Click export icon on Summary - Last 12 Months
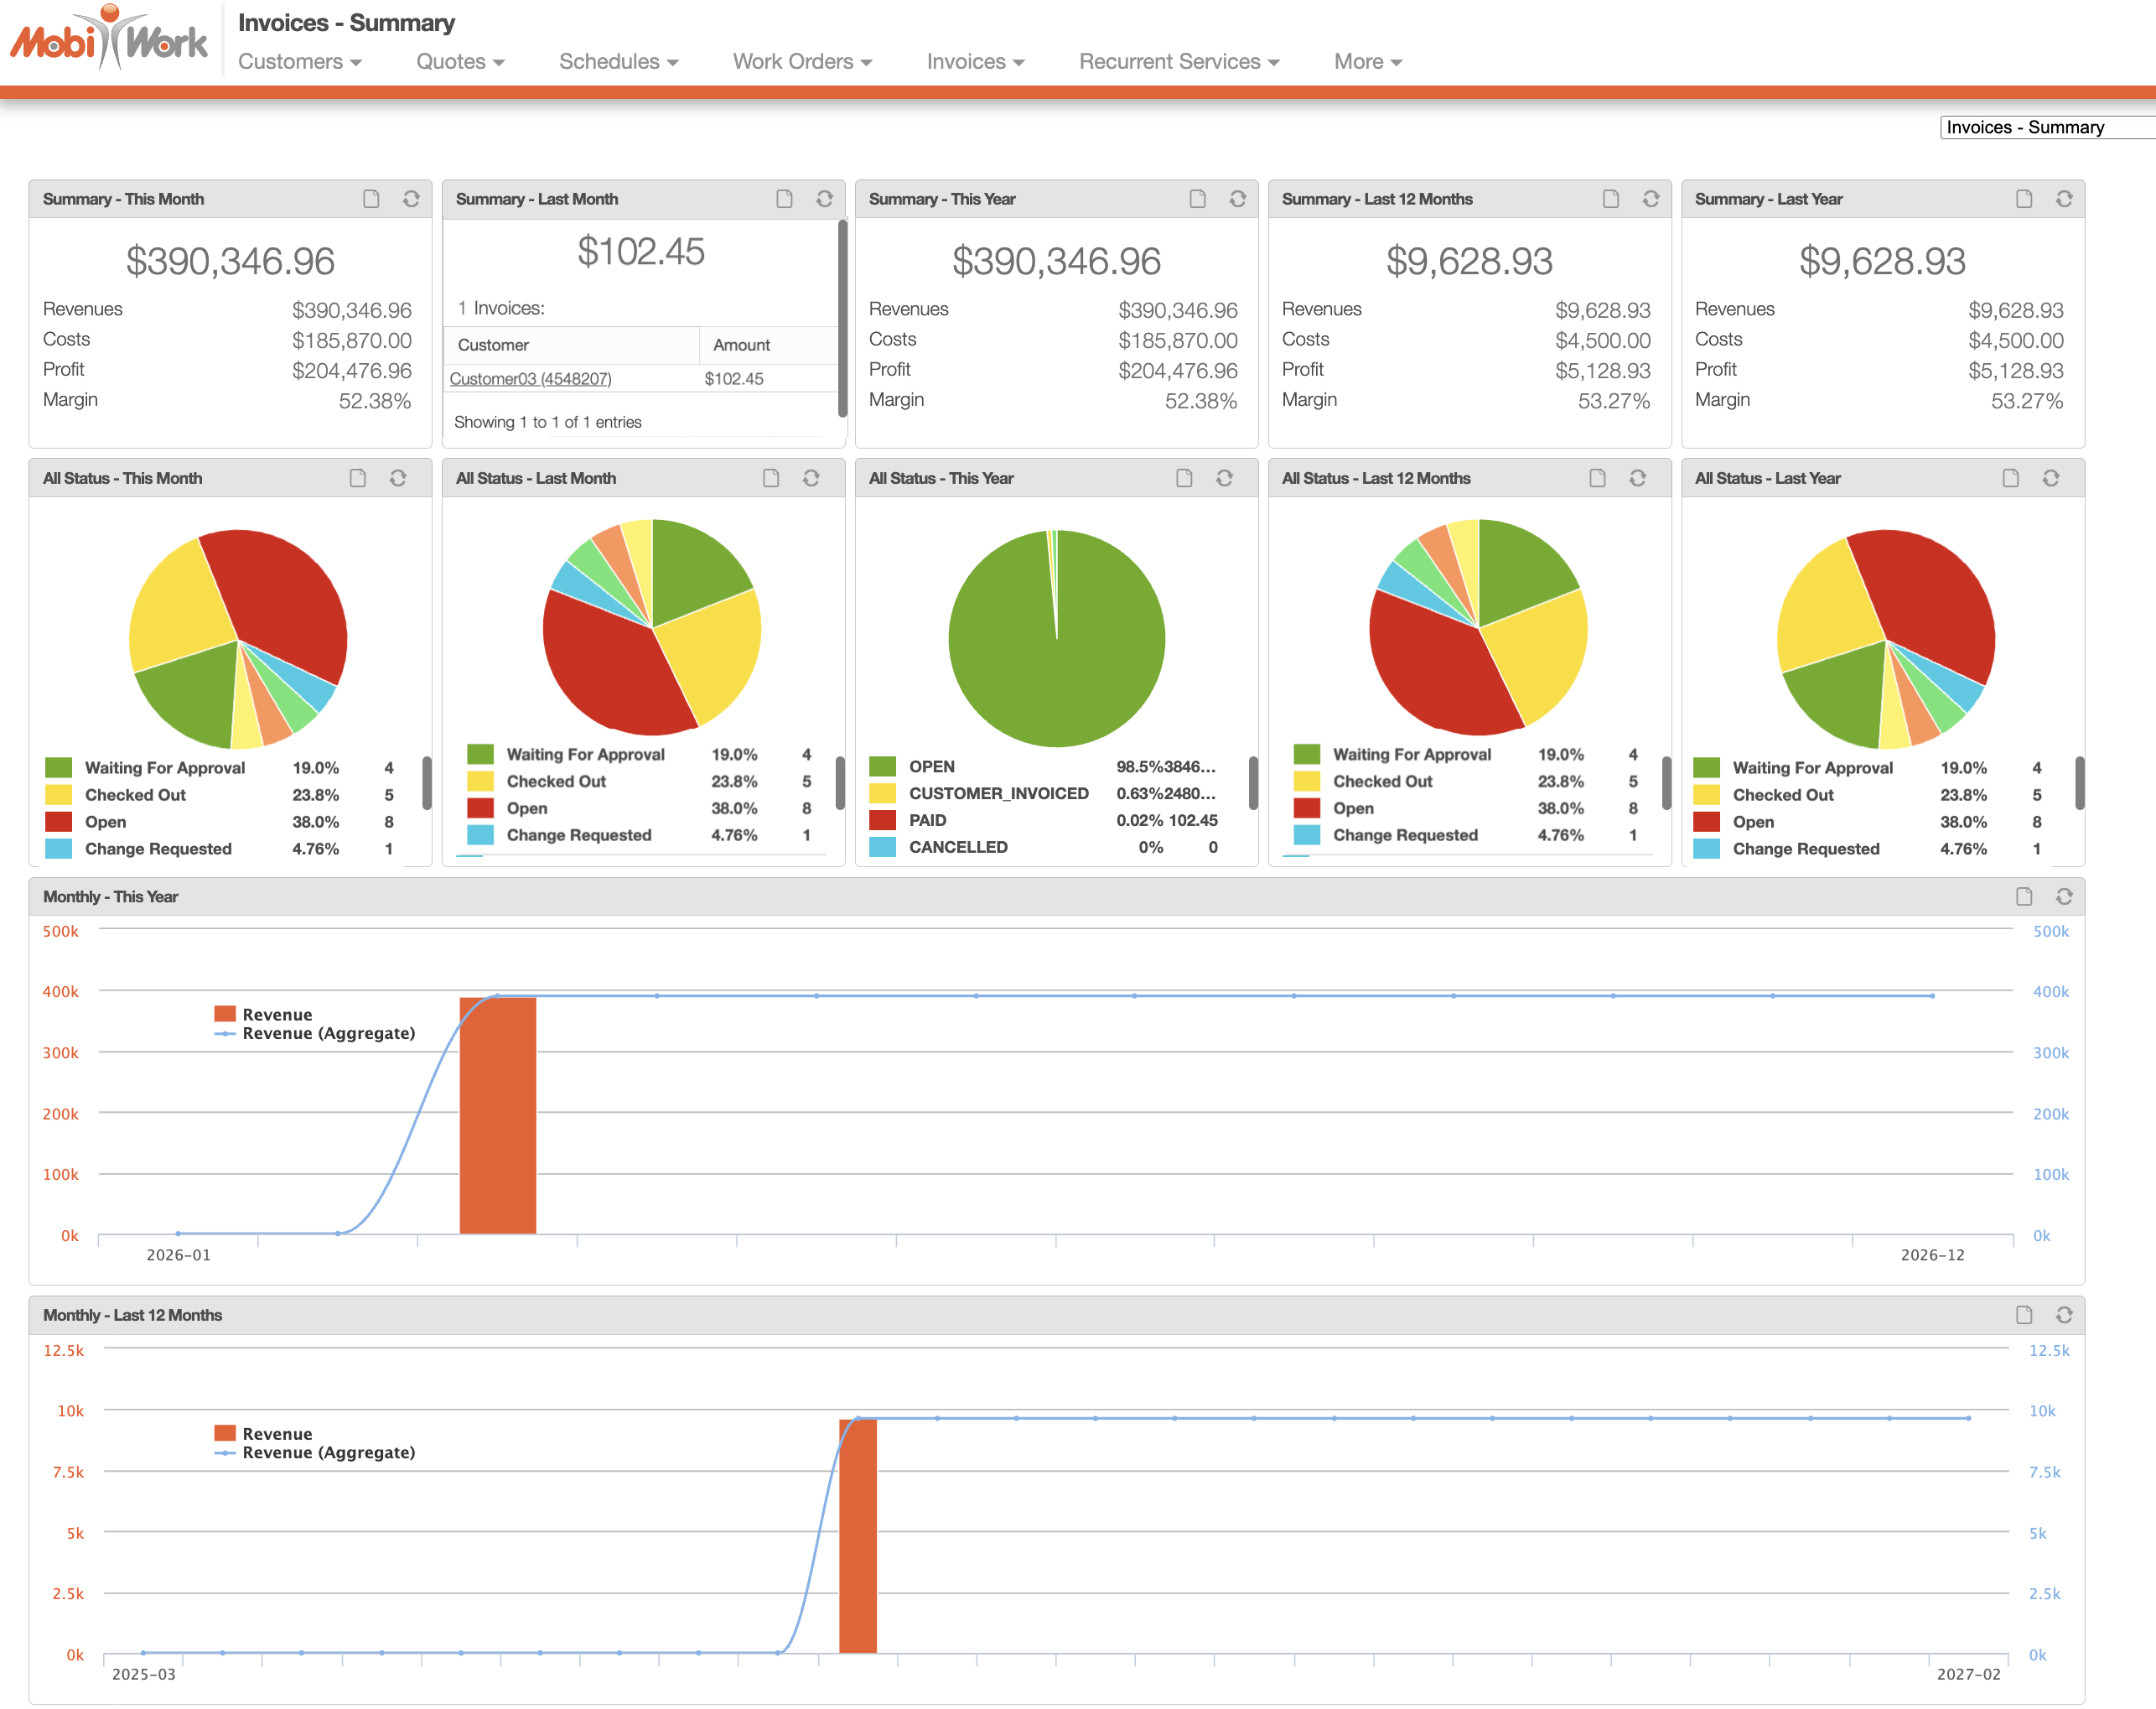This screenshot has width=2156, height=1709. [x=1610, y=199]
